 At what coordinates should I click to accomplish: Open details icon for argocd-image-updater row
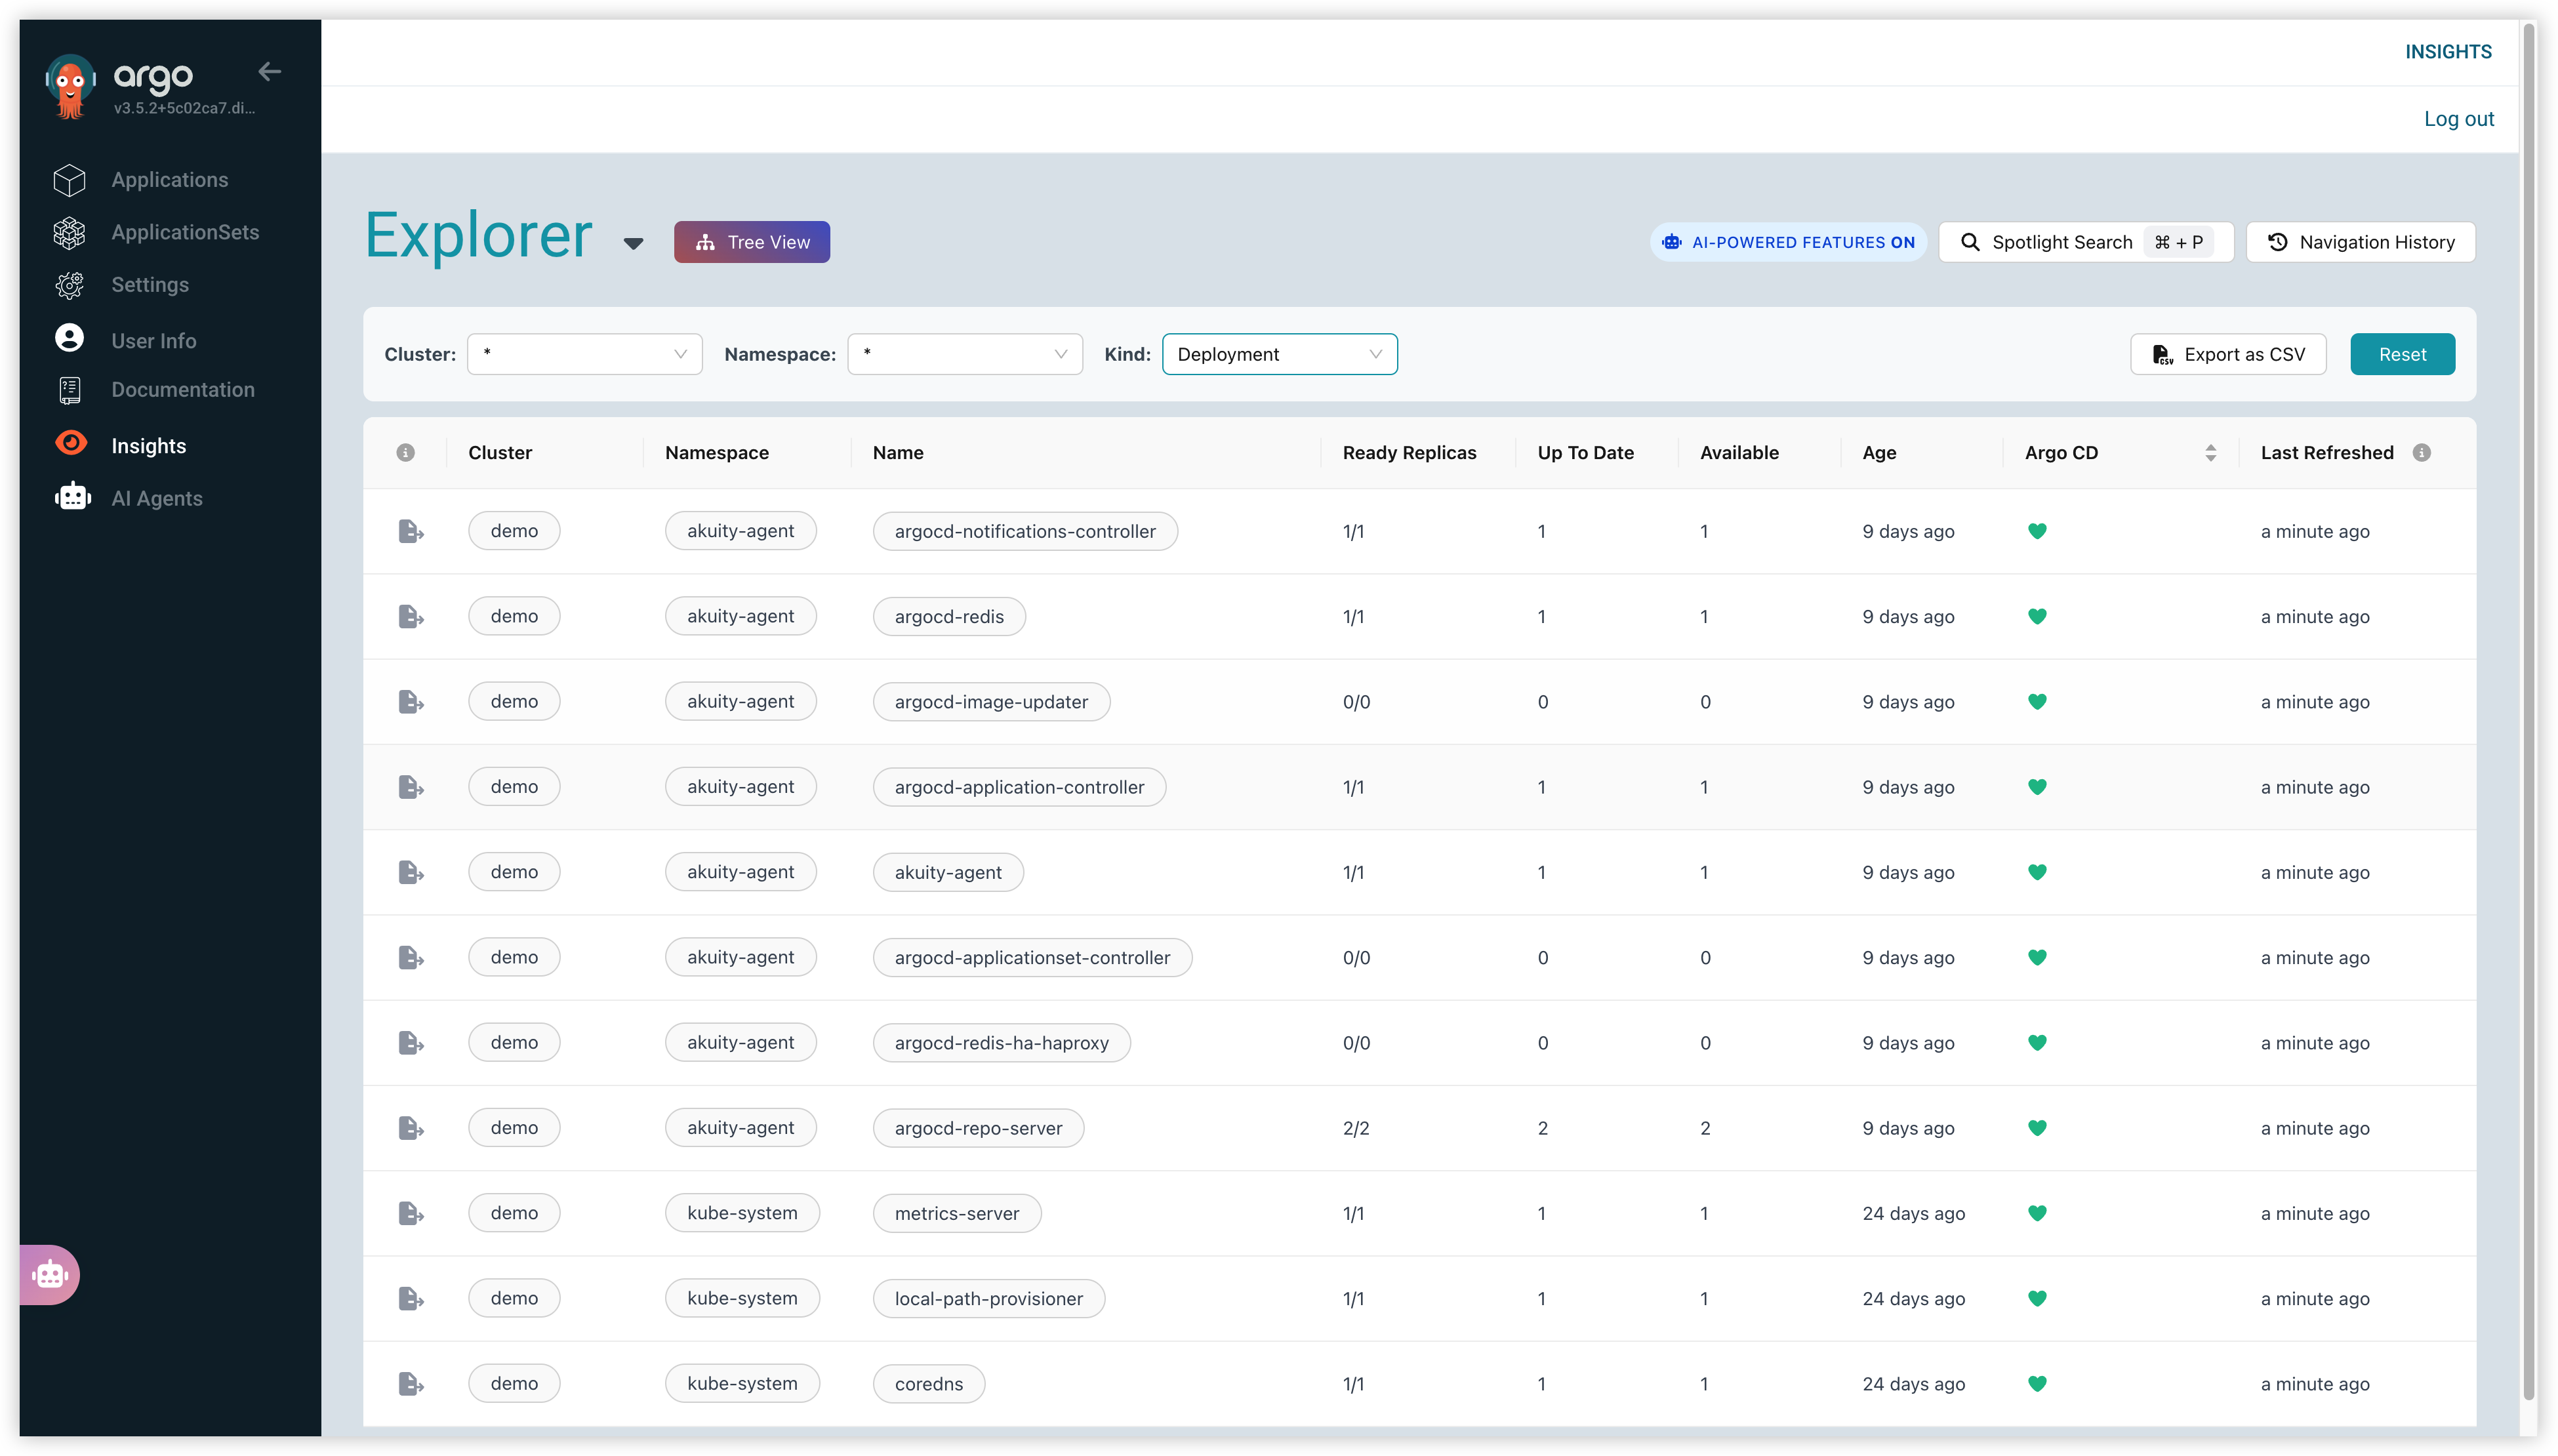pyautogui.click(x=411, y=702)
